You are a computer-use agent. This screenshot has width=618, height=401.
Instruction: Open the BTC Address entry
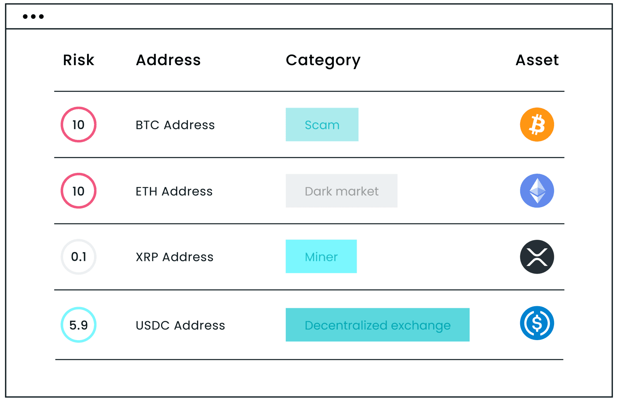pos(175,125)
